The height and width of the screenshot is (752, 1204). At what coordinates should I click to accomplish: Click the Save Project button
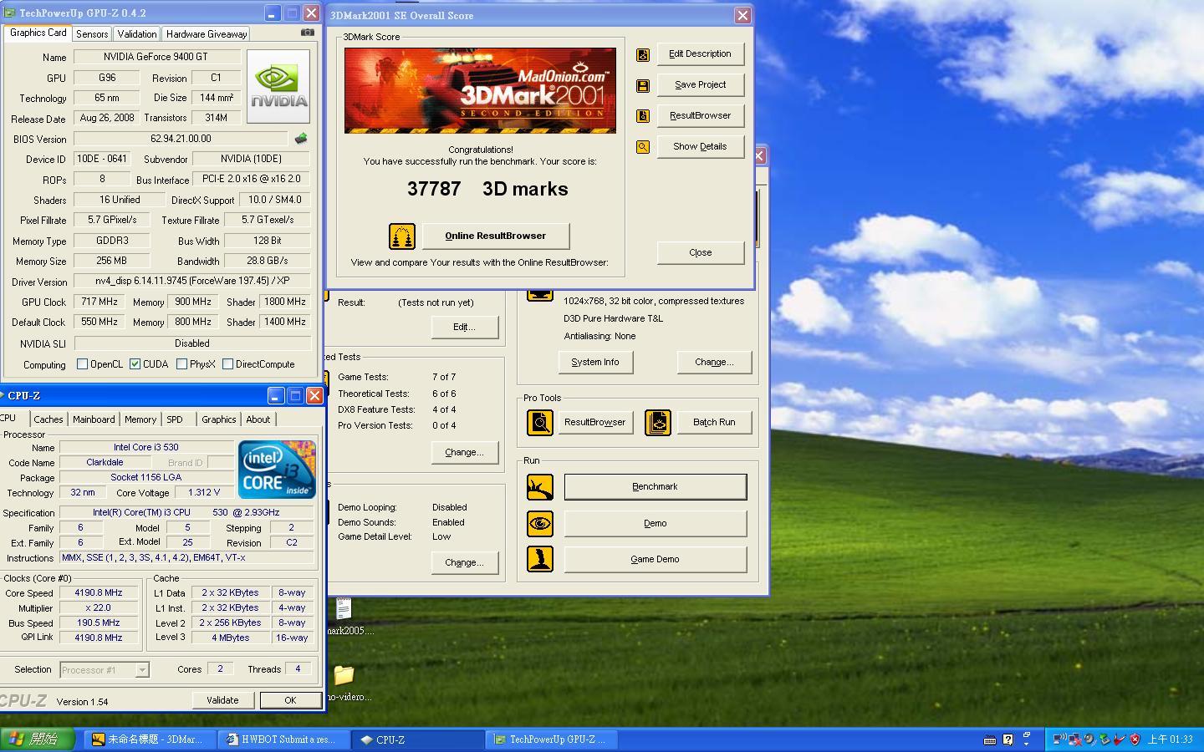(700, 85)
